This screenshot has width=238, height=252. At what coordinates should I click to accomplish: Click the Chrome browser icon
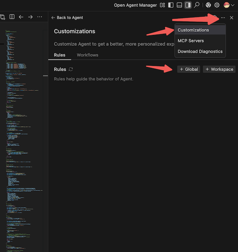(208, 5)
